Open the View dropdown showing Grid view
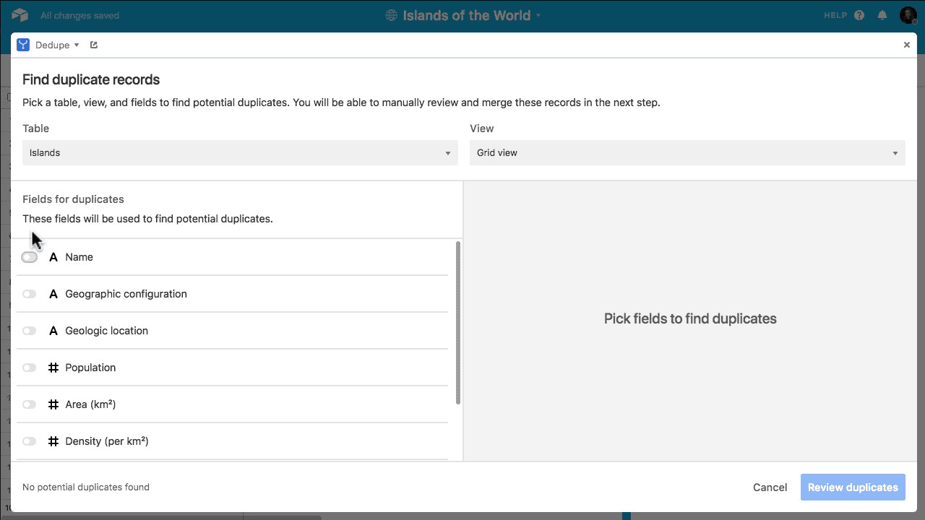This screenshot has width=925, height=520. [x=687, y=152]
